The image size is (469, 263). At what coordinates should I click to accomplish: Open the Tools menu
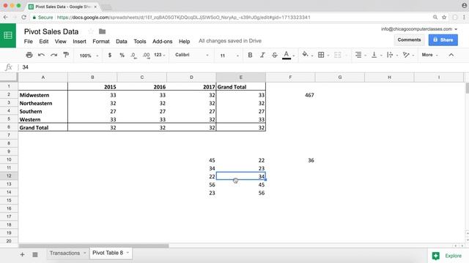click(x=140, y=42)
